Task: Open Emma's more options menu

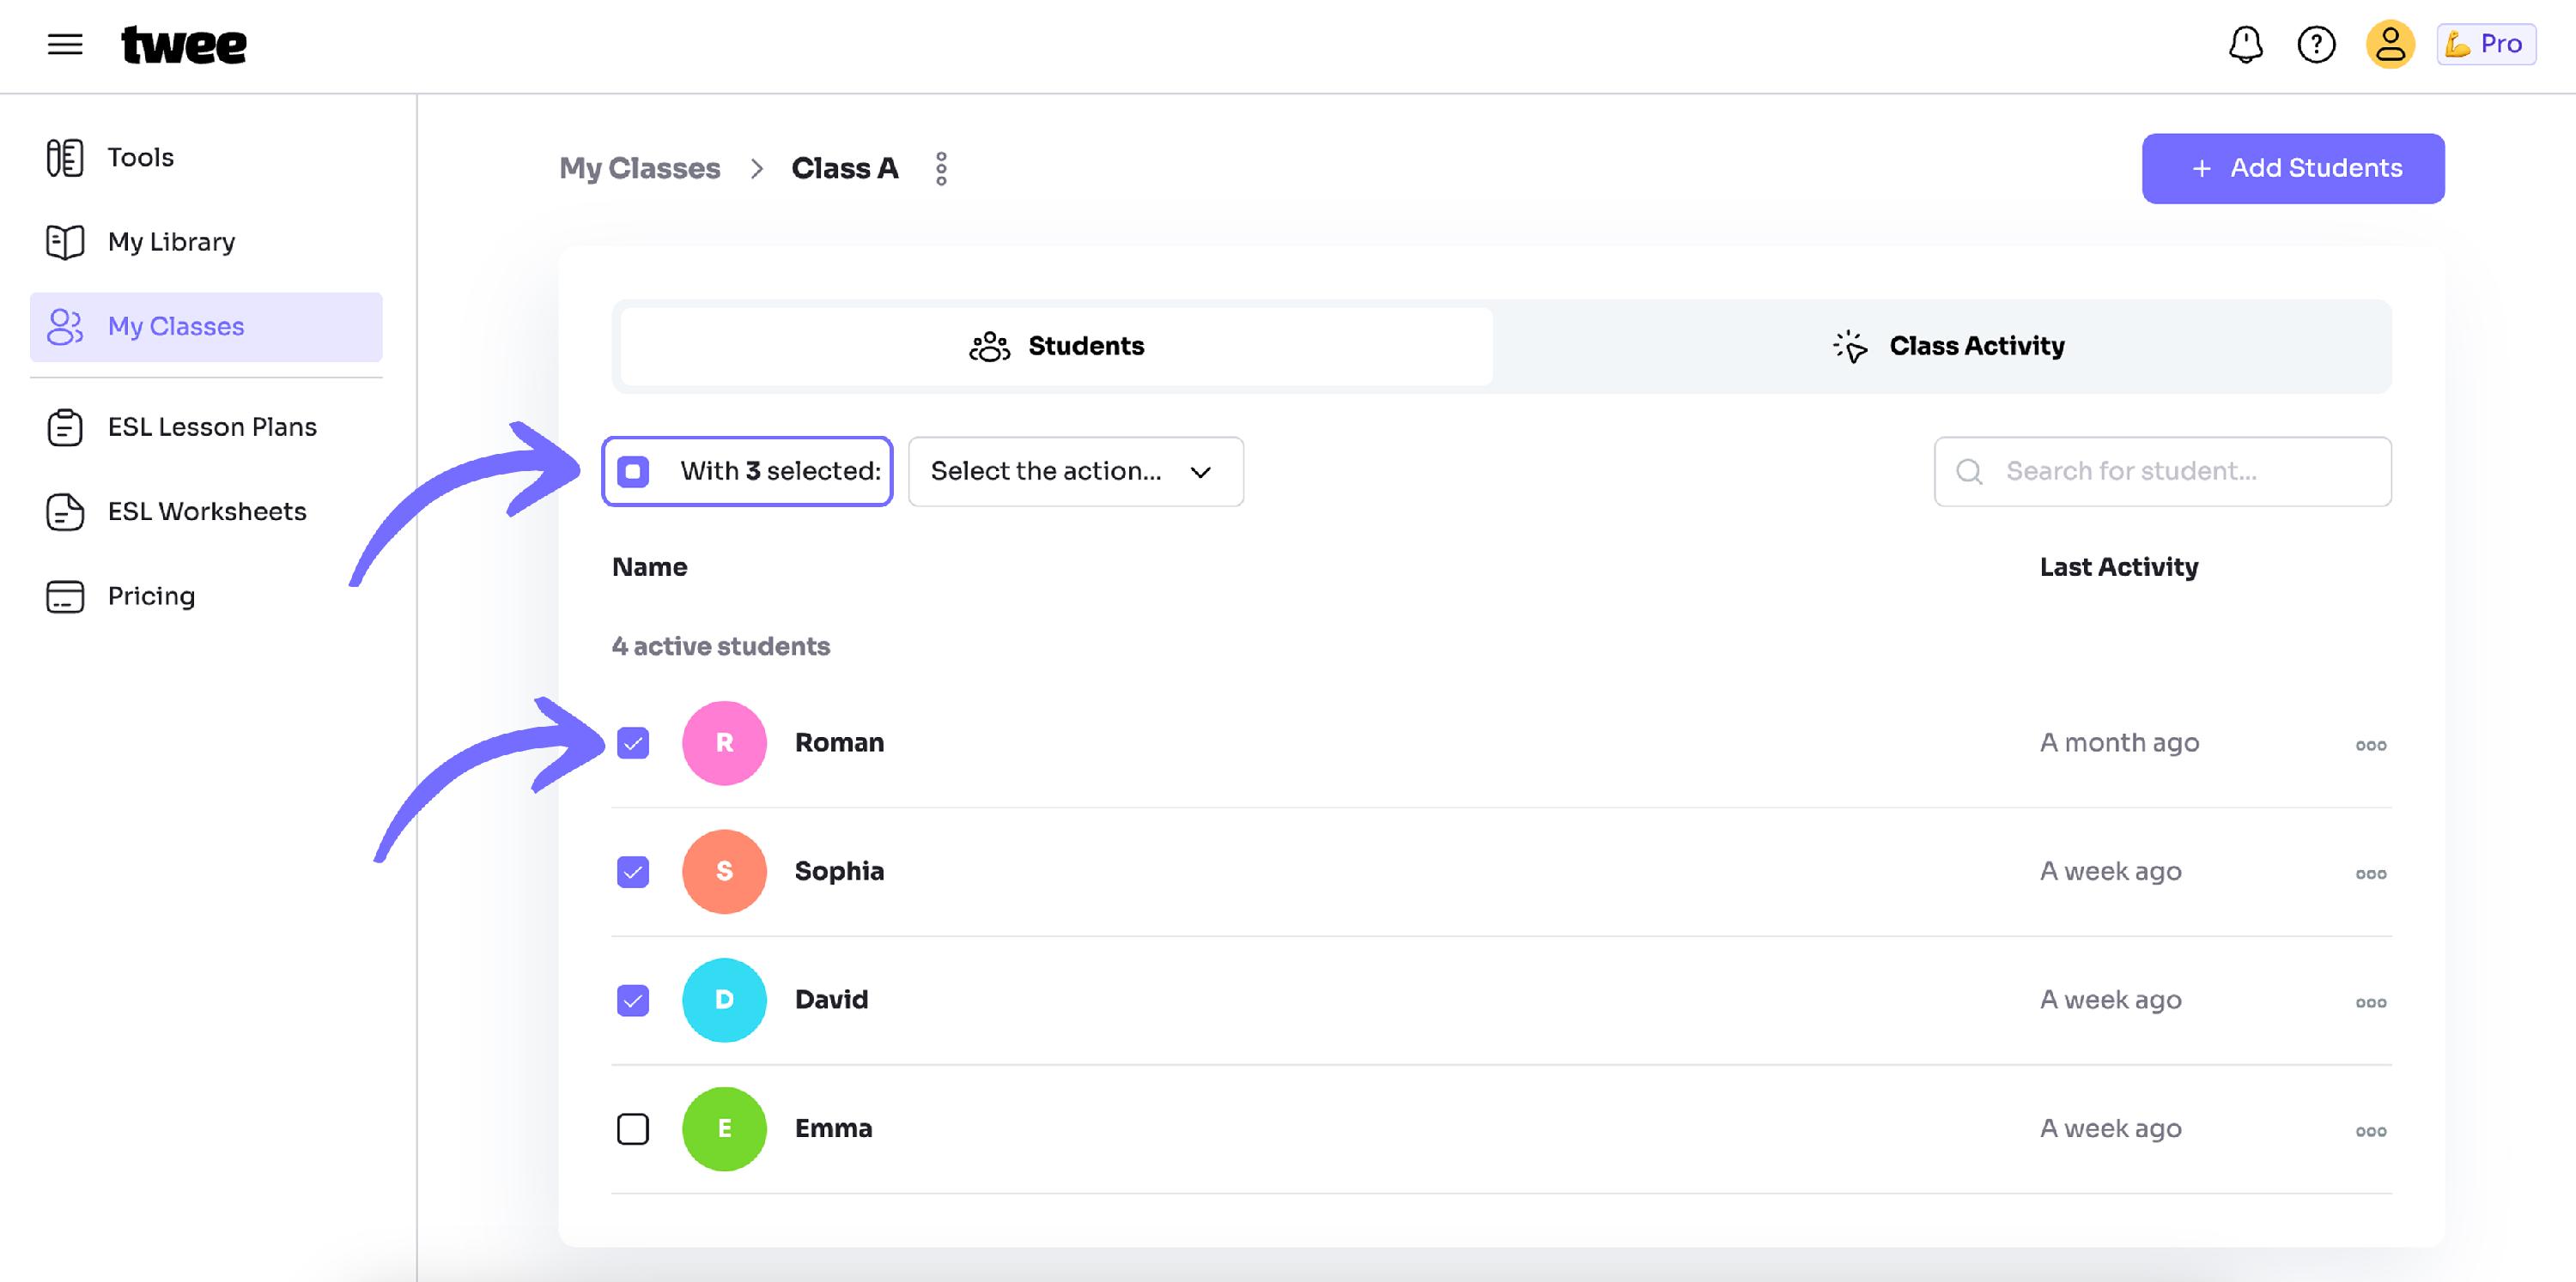Action: [x=2371, y=1131]
